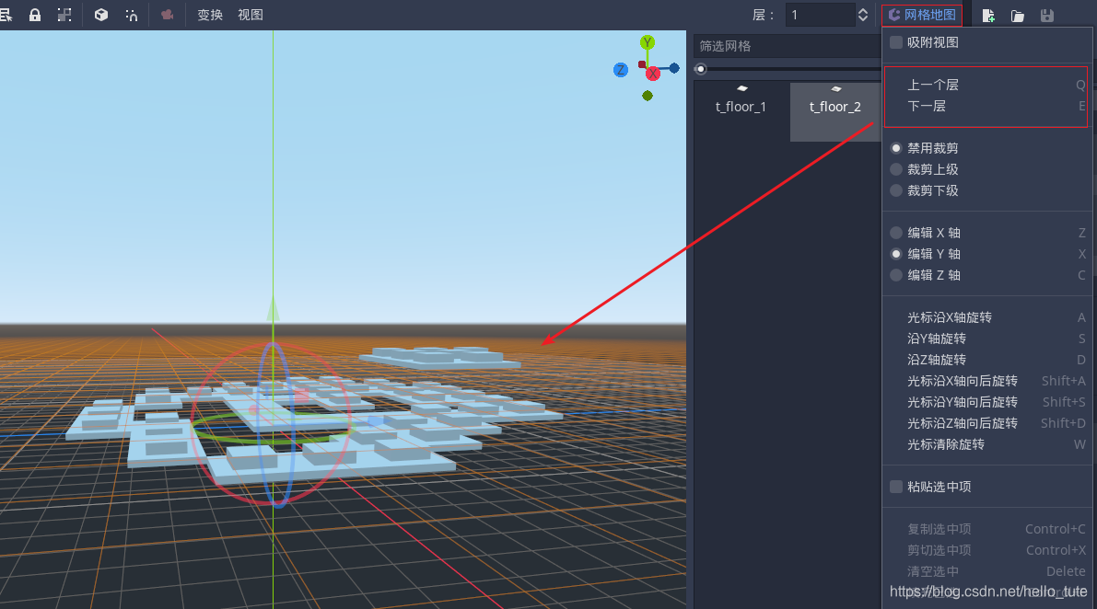Click the new scene file icon
1097x609 pixels.
coord(988,15)
